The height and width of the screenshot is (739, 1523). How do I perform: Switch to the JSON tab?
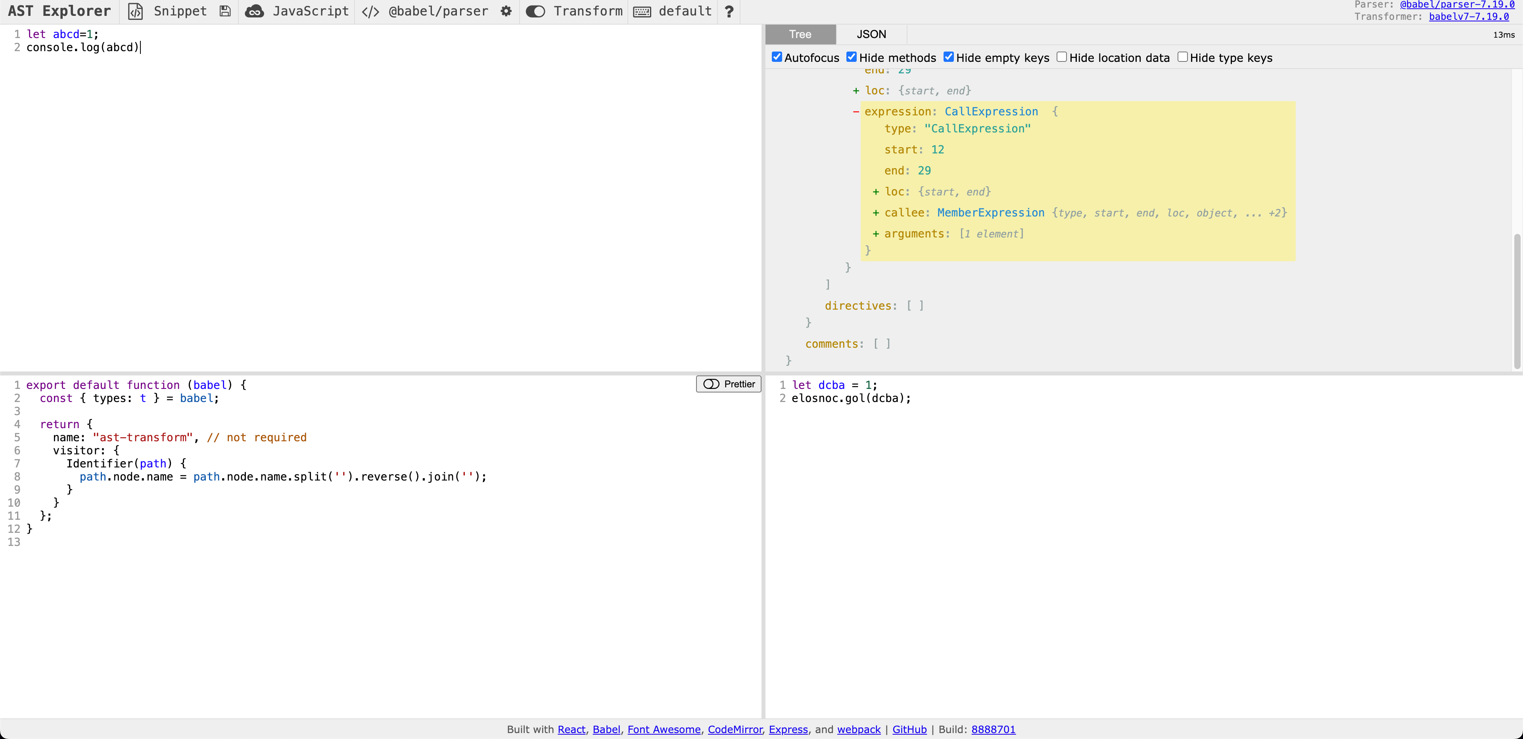(x=871, y=34)
